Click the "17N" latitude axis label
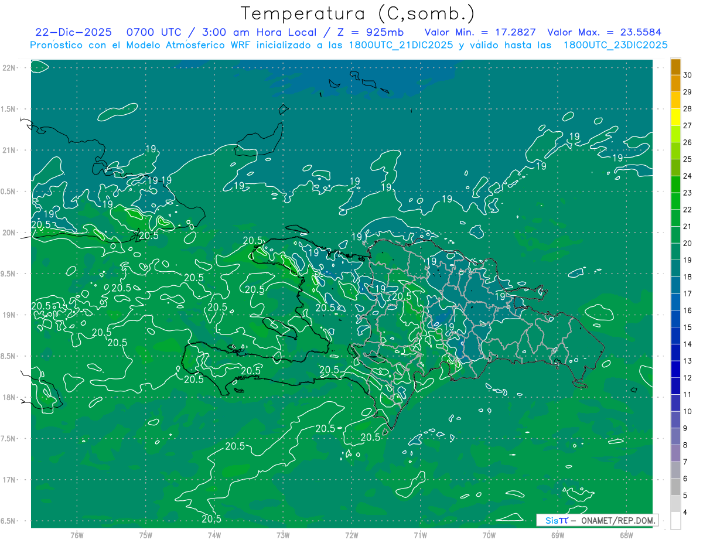This screenshot has width=703, height=543. click(10, 480)
